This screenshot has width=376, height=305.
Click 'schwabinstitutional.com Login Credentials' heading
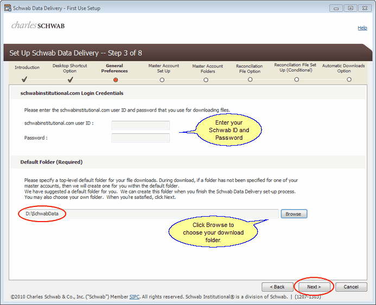[72, 93]
